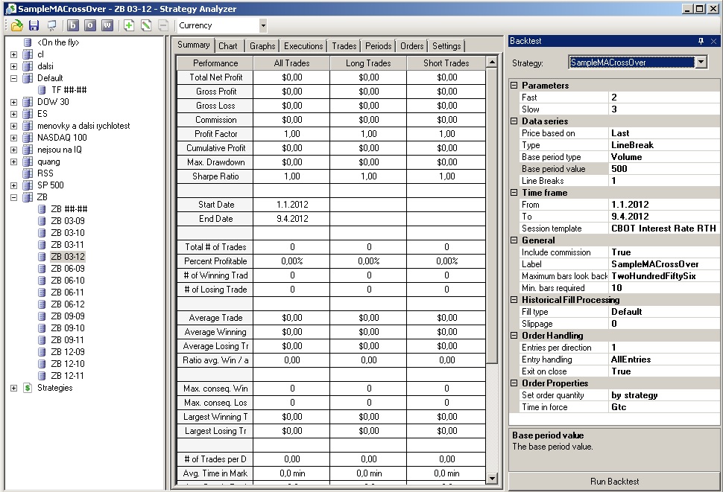The width and height of the screenshot is (723, 492).
Task: Close the Backtest panel
Action: coord(713,41)
